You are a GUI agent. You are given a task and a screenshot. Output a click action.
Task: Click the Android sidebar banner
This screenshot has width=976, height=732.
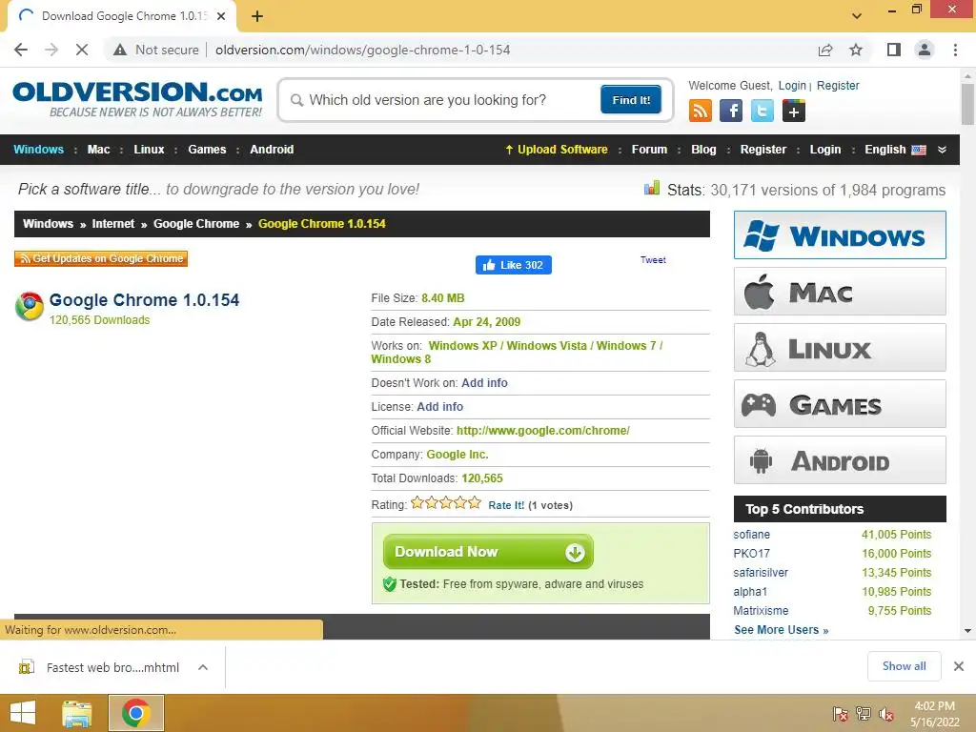pos(840,460)
